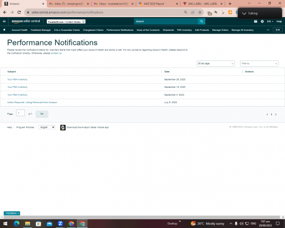The width and height of the screenshot is (285, 228).
Task: Click the Go button next to page number
Action: [x=42, y=114]
